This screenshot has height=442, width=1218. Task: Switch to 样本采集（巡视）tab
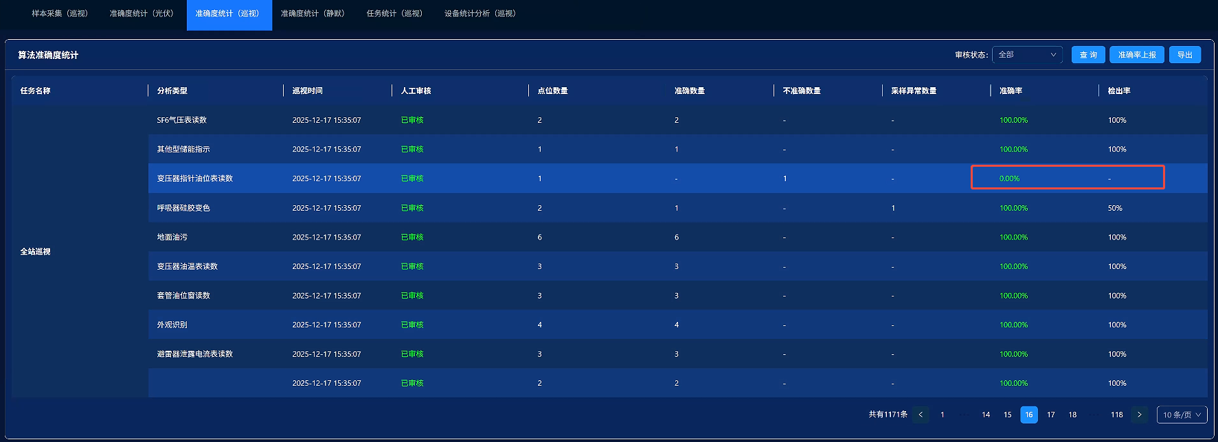[60, 14]
